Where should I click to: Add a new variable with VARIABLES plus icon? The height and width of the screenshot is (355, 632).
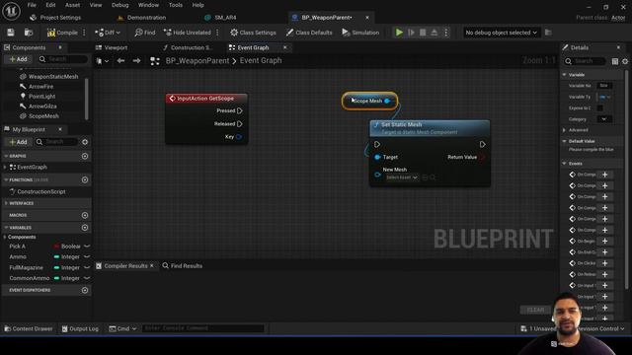tap(85, 228)
